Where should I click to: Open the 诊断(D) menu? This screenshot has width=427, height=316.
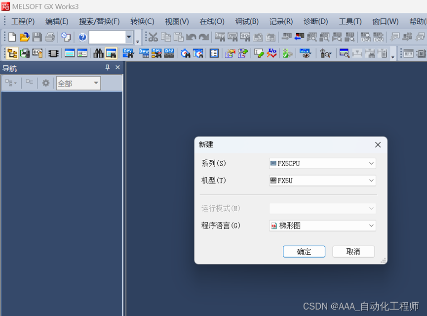coord(315,21)
